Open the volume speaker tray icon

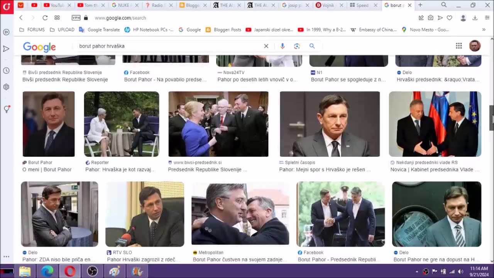click(x=460, y=271)
